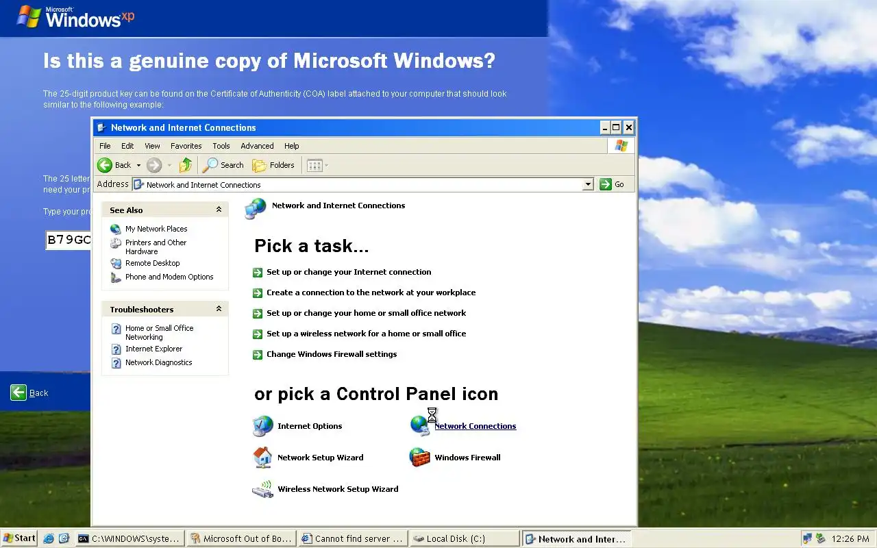Click the Printers and Other Hardware icon

pyautogui.click(x=116, y=243)
